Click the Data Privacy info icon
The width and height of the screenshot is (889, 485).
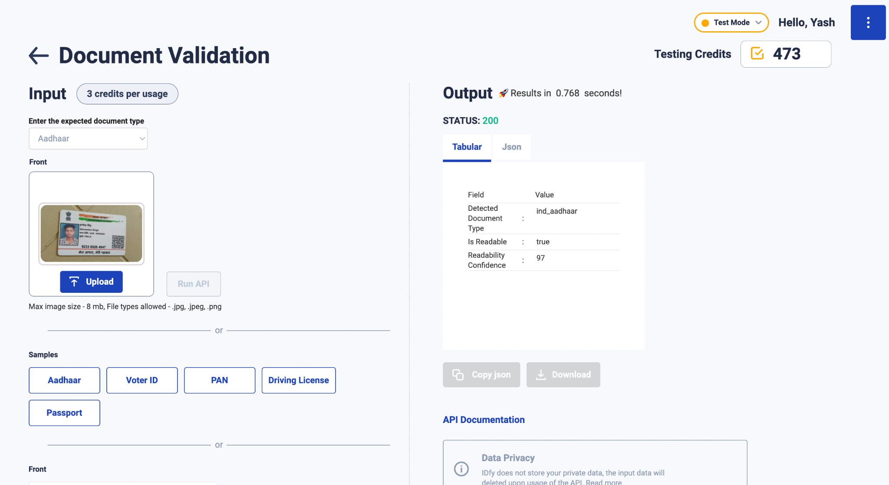tap(461, 469)
